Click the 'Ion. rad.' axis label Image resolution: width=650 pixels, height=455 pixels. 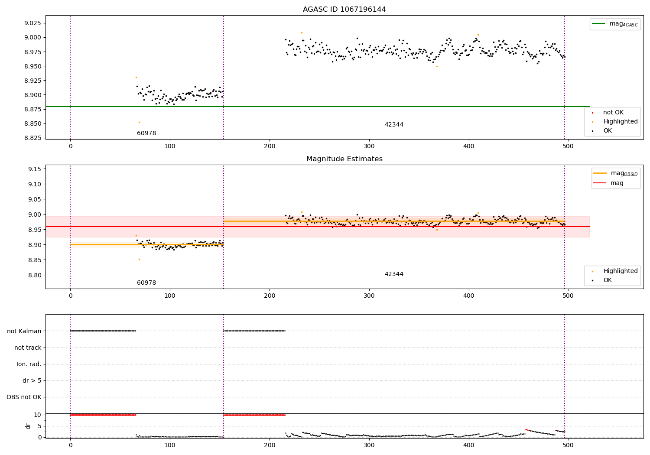coord(29,364)
